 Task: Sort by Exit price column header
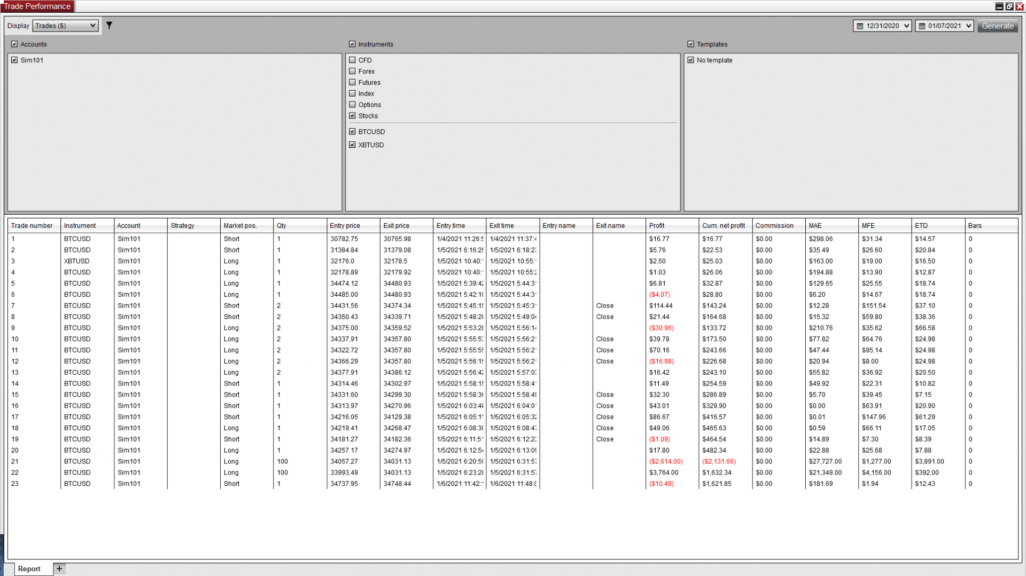pyautogui.click(x=406, y=226)
